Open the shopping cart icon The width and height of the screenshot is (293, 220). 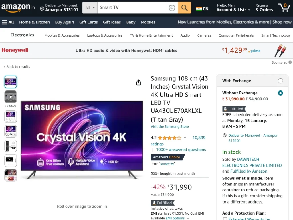coord(284,8)
